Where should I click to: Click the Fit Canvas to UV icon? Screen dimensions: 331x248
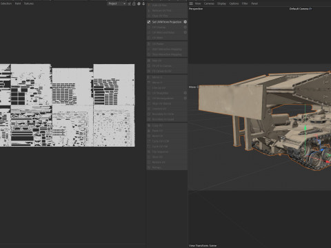coord(149,71)
